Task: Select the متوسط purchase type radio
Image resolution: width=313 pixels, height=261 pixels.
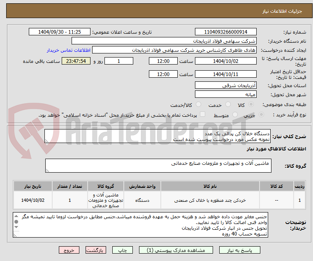Action: click(235, 115)
